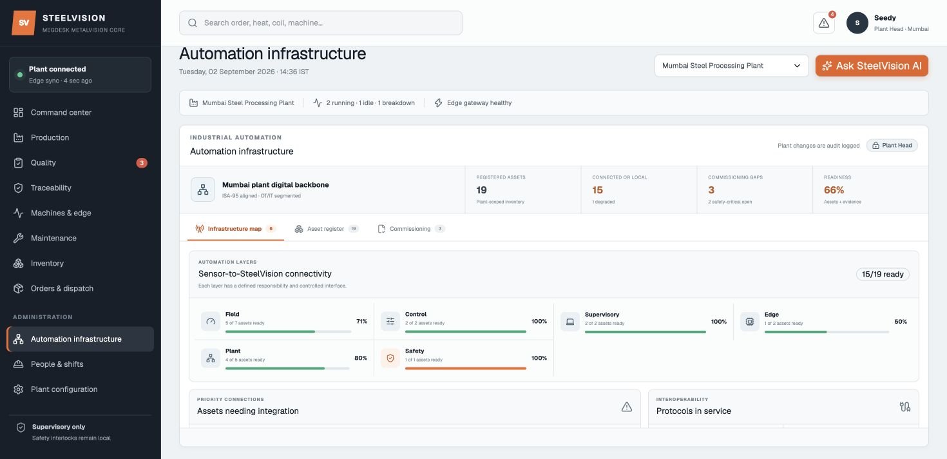Click the Quality clipboard icon
Screen dimensions: 947x459
coord(19,162)
